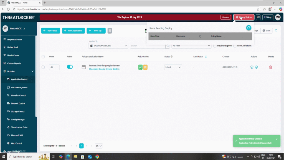Viewport: 284px width, 160px height.
Task: Delete the policy with the trash icon
Action: [270, 67]
